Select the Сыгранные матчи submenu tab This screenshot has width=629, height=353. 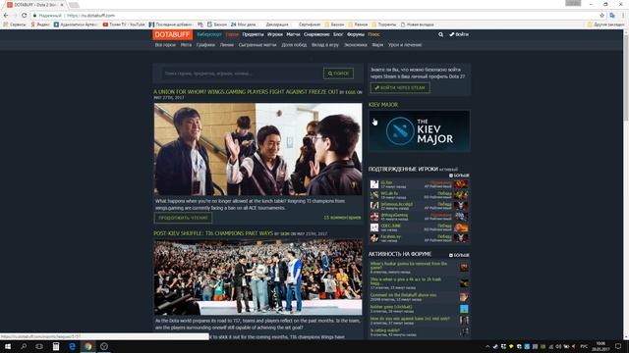tap(257, 45)
